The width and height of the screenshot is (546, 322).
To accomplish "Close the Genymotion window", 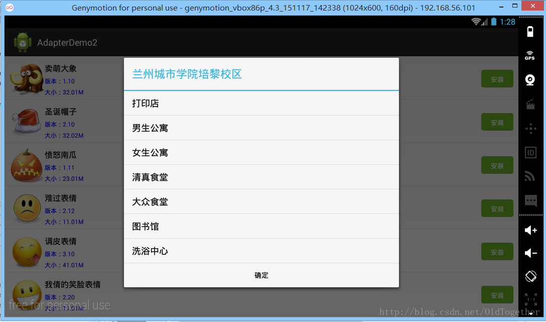I will [533, 6].
